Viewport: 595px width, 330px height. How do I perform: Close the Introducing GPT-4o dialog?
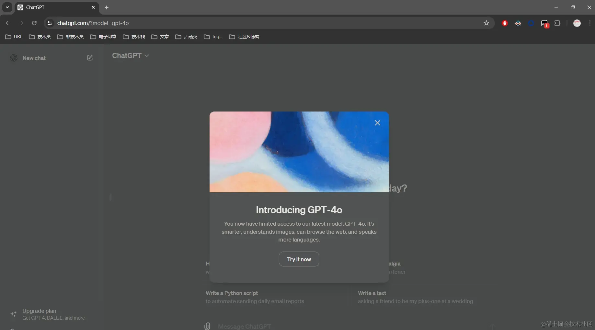377,123
